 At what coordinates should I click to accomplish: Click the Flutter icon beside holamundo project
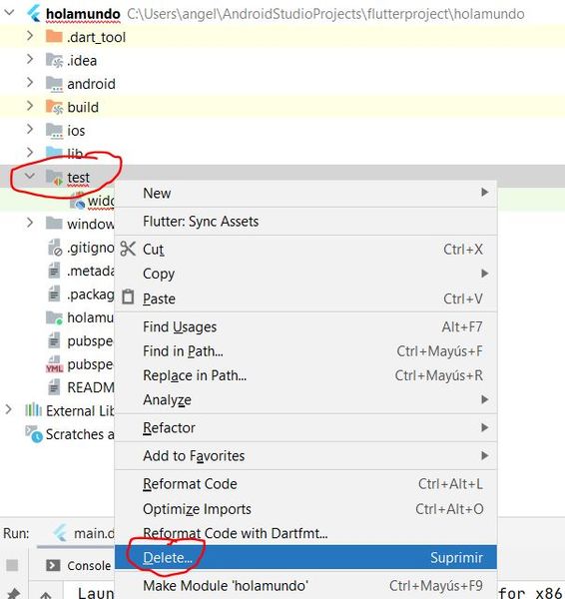click(34, 14)
